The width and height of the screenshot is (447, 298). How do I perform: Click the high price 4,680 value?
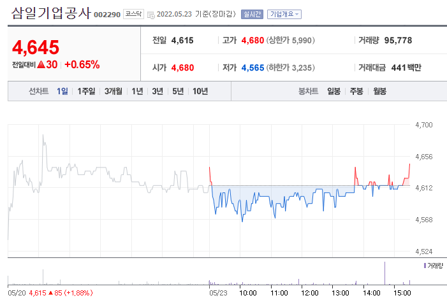(x=253, y=40)
